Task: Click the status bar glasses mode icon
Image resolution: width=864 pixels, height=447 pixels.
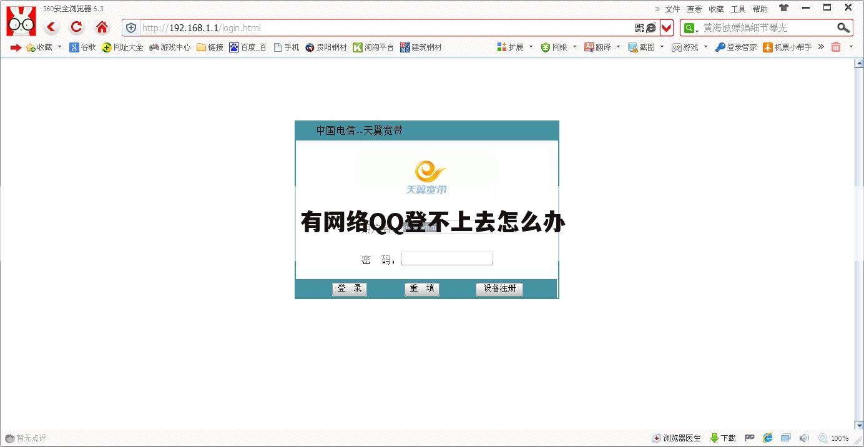Action: coord(750,438)
